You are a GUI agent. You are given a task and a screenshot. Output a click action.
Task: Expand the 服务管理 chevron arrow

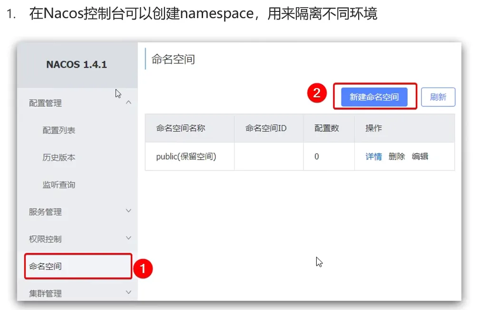128,211
